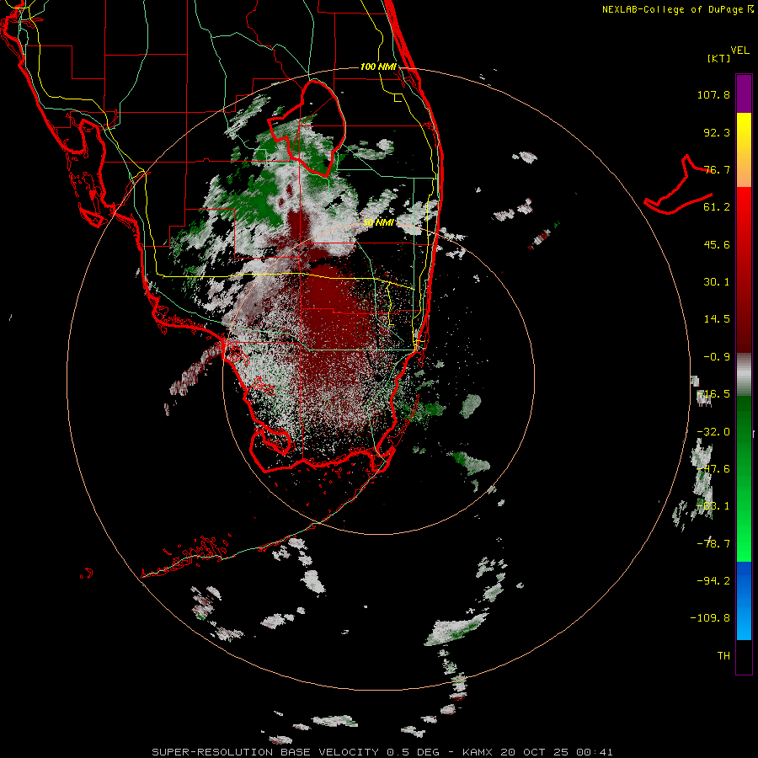
Task: Click the -109.8 velocity scale value
Action: [x=710, y=618]
